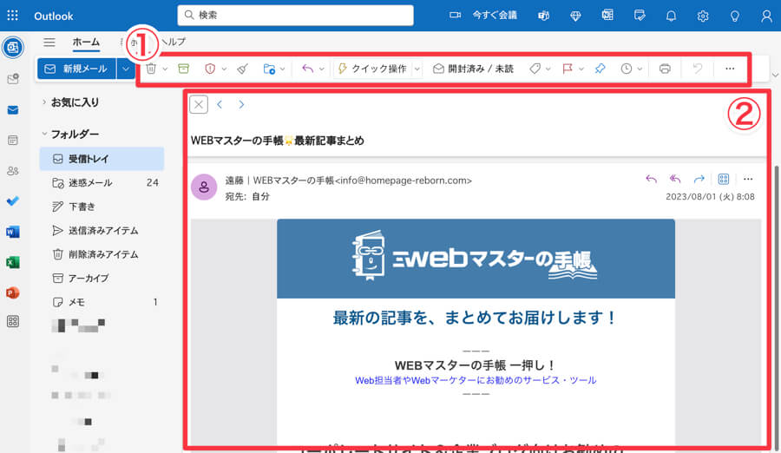
Task: Pin the message with the pin icon
Action: [x=600, y=69]
